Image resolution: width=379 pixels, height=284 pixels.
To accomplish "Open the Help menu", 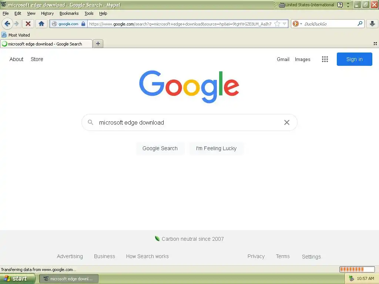I will (x=103, y=13).
